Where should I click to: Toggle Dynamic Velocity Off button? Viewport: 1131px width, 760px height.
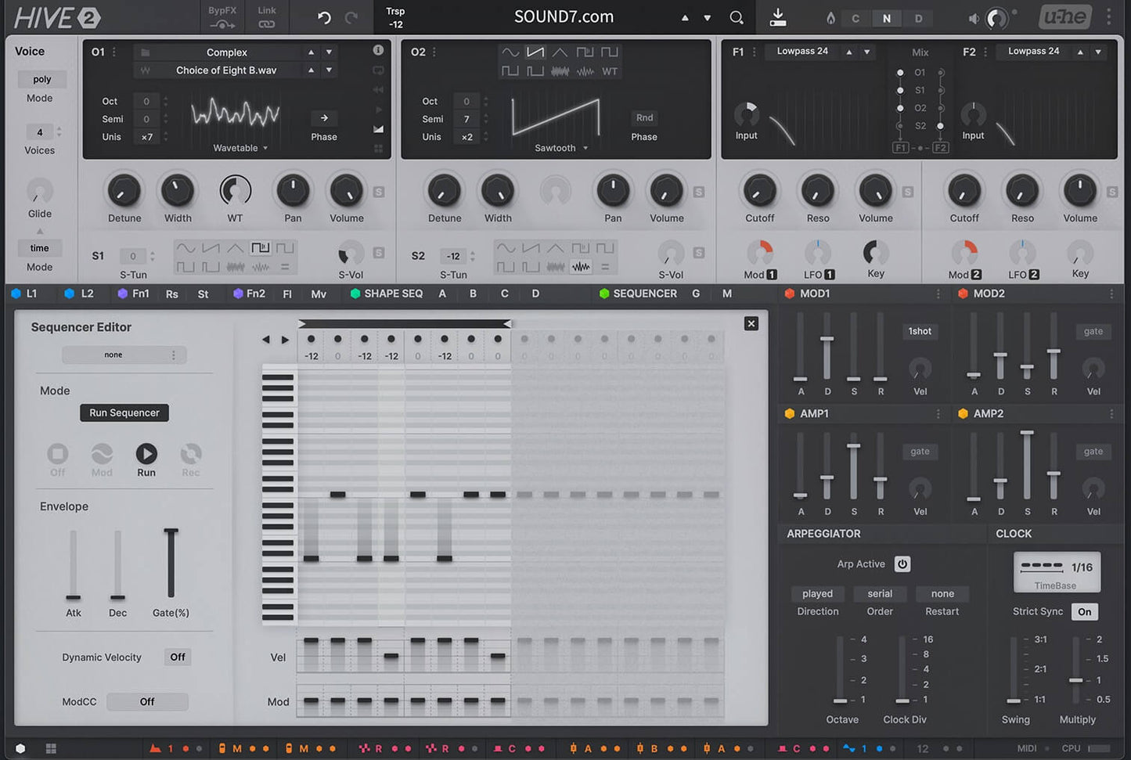pyautogui.click(x=178, y=657)
